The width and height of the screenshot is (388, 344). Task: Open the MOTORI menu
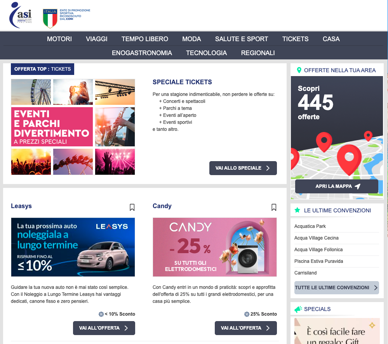tap(59, 39)
